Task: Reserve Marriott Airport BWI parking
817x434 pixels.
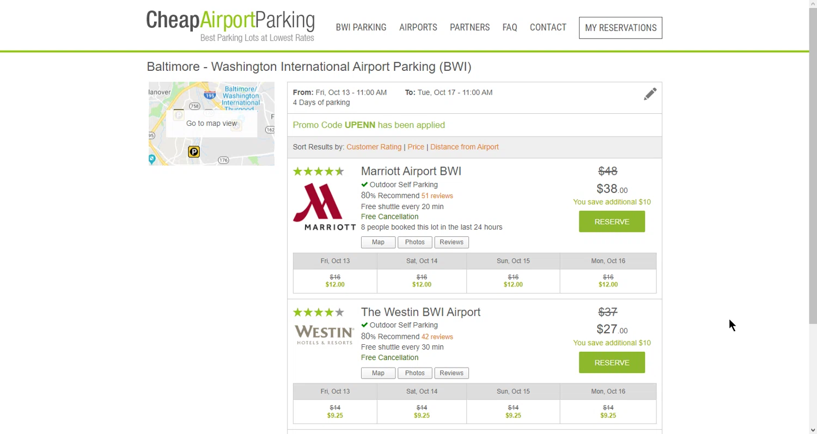Action: (612, 222)
